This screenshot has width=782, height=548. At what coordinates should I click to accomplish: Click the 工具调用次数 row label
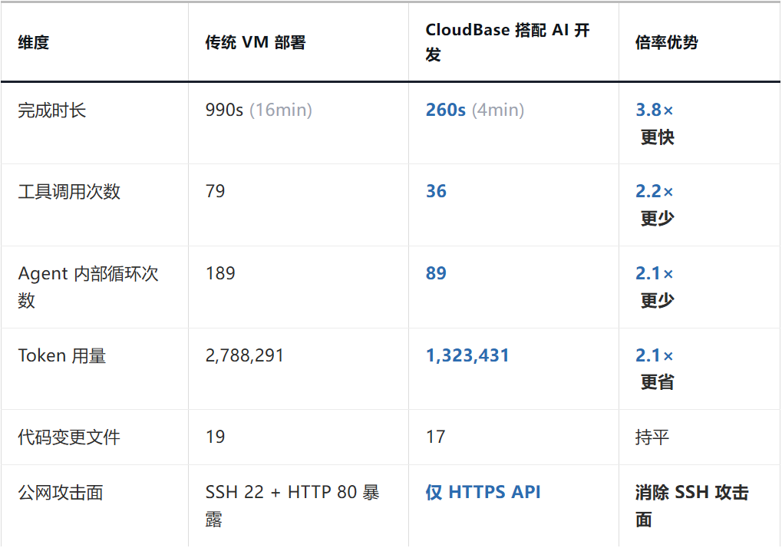[69, 191]
